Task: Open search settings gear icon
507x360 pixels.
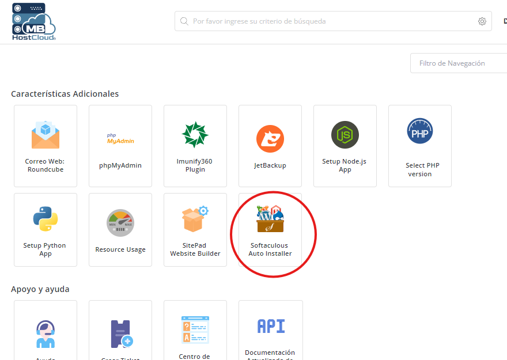Action: [x=482, y=21]
